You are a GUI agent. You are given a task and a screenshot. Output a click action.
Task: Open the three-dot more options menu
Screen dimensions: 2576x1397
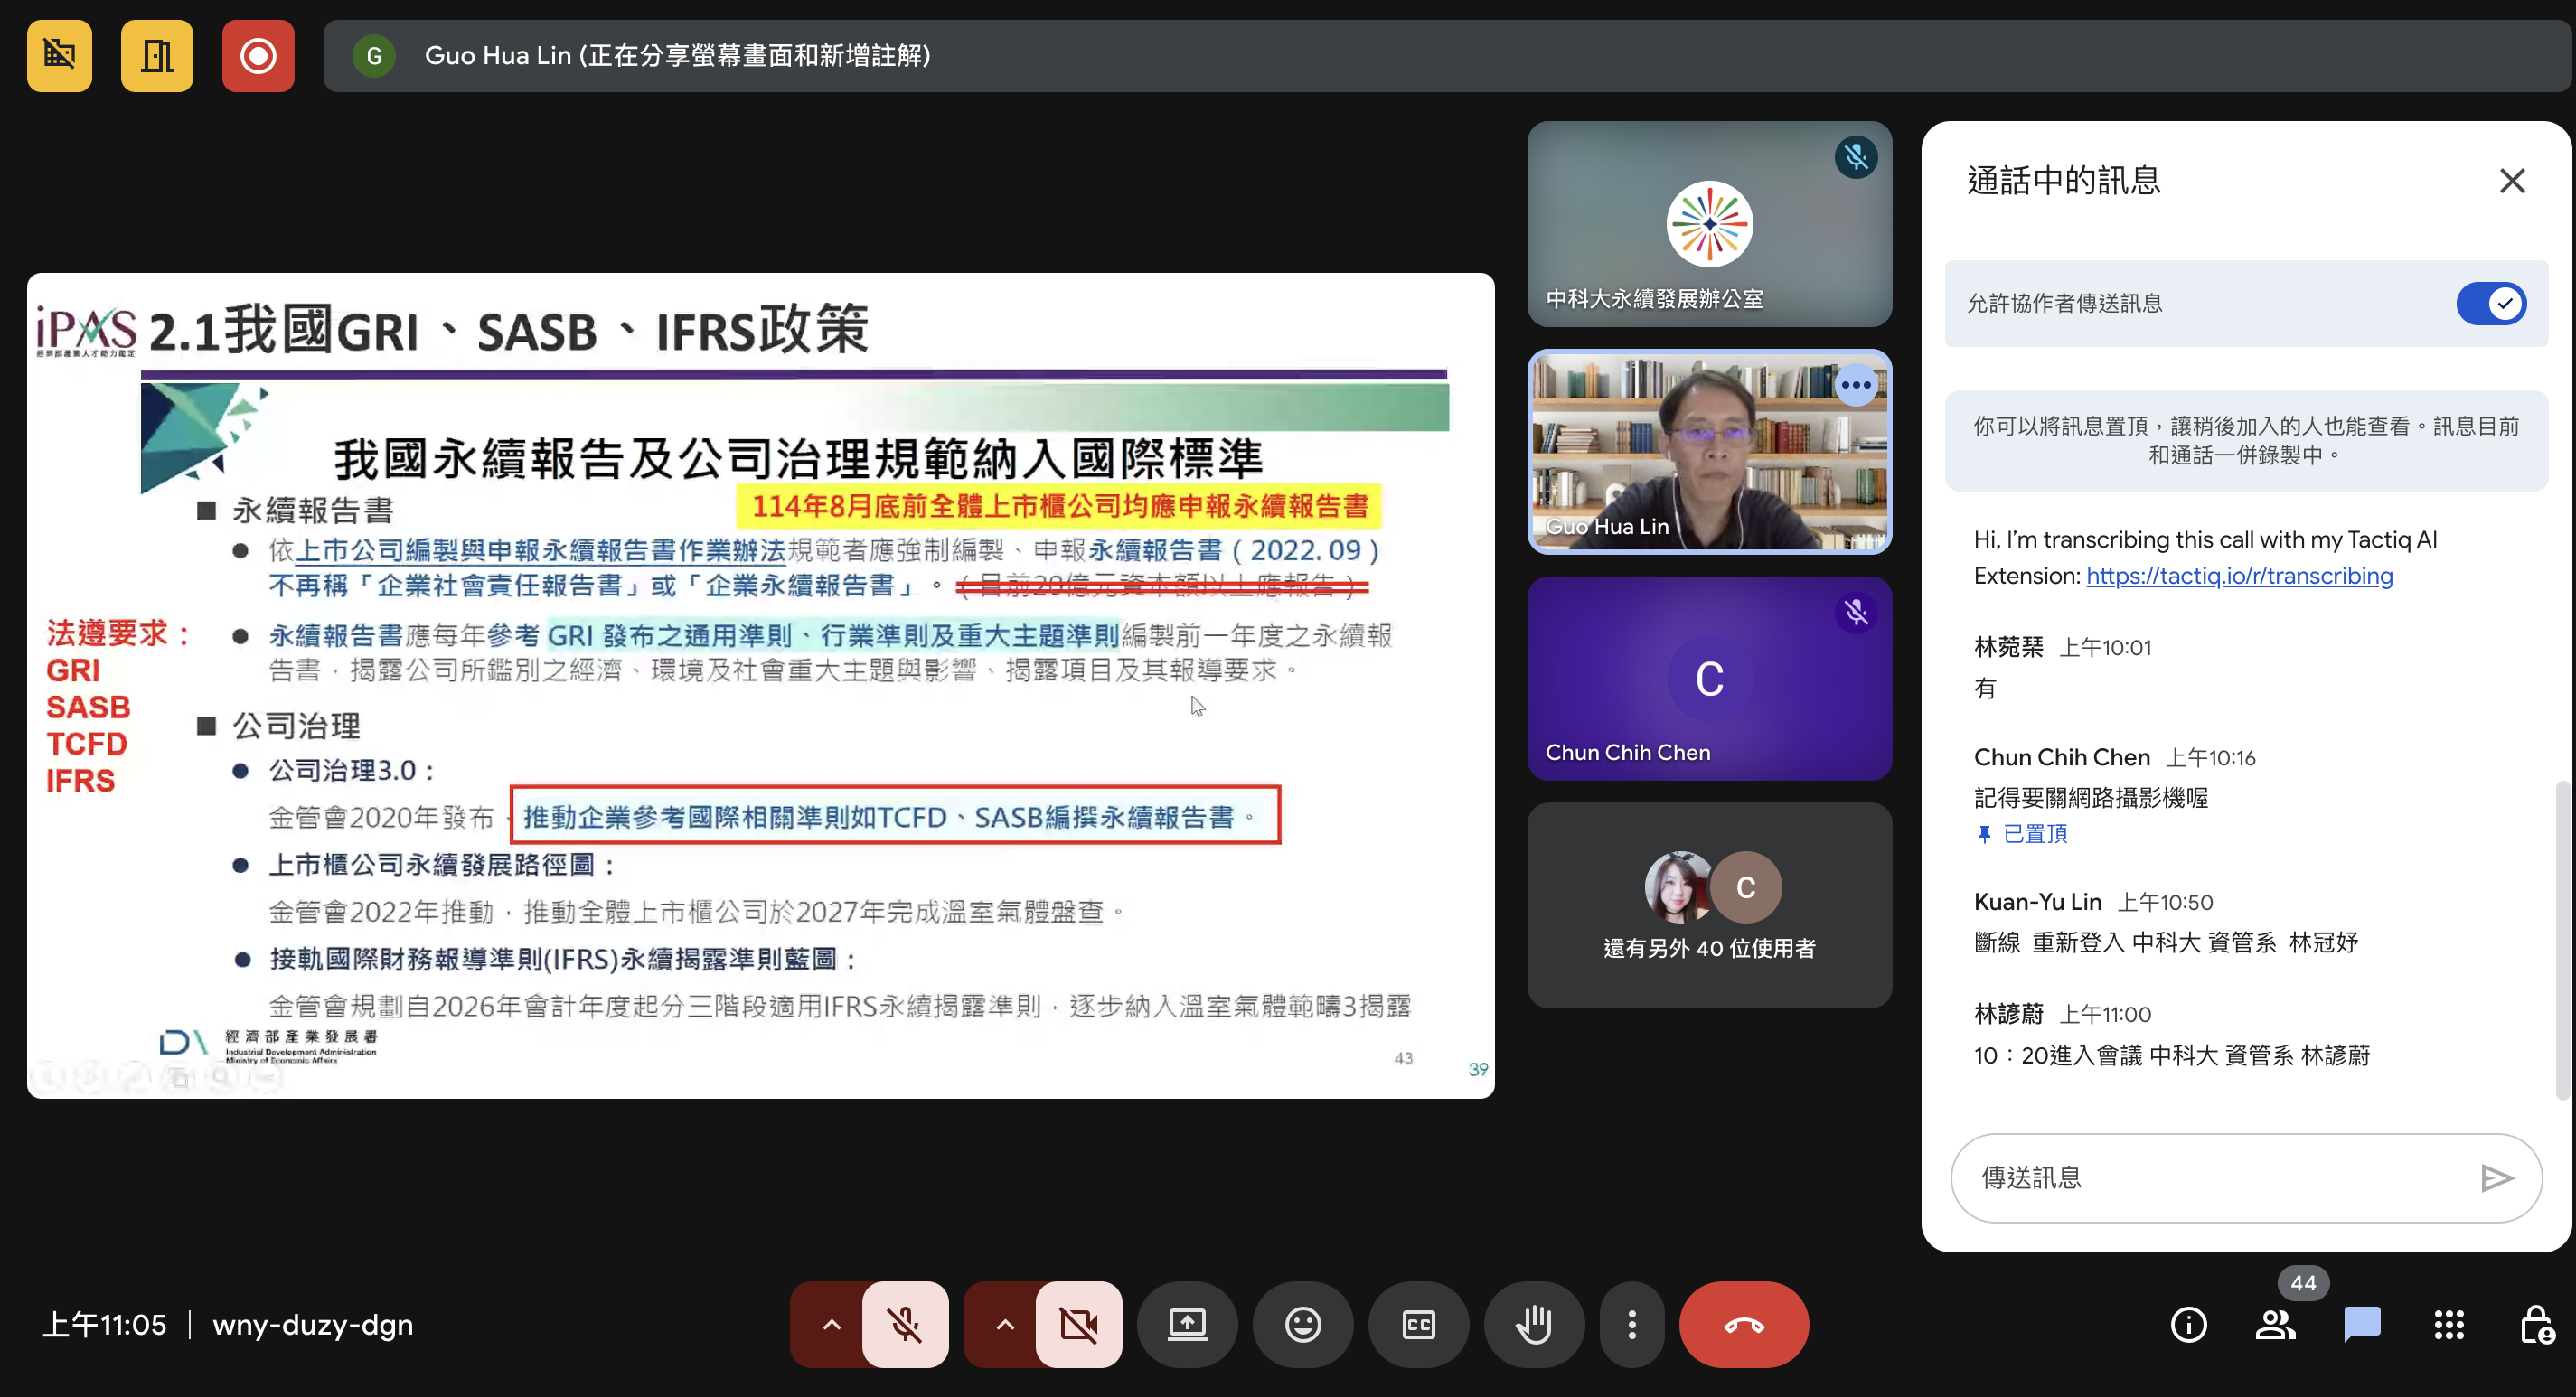tap(1631, 1325)
